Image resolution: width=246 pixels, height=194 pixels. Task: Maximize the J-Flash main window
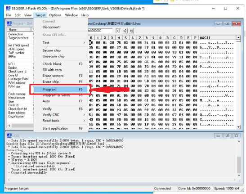pos(225,8)
